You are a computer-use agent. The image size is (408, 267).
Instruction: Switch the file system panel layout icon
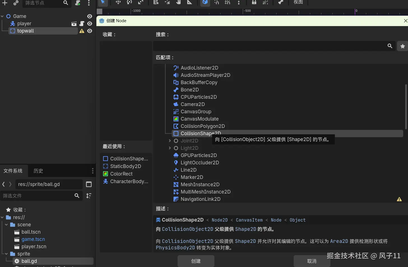[89, 184]
